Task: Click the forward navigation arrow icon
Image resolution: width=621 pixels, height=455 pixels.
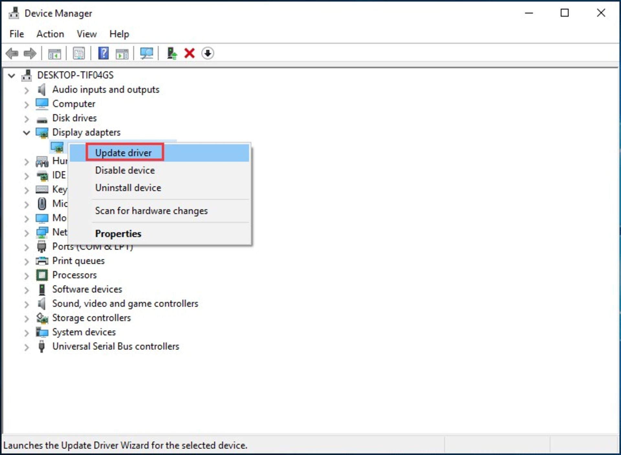Action: (30, 53)
